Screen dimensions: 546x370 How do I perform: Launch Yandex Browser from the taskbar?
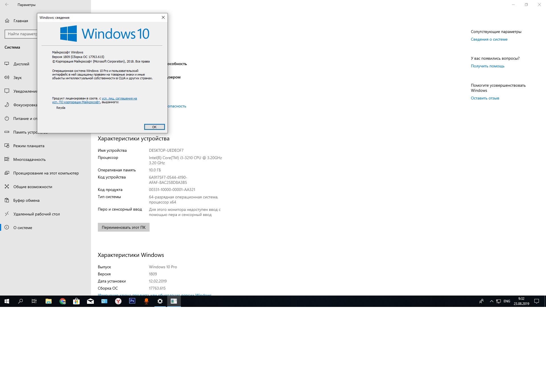tap(118, 301)
